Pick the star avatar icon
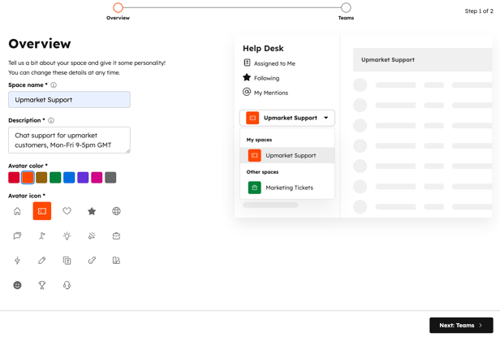Image resolution: width=500 pixels, height=337 pixels. tap(92, 211)
